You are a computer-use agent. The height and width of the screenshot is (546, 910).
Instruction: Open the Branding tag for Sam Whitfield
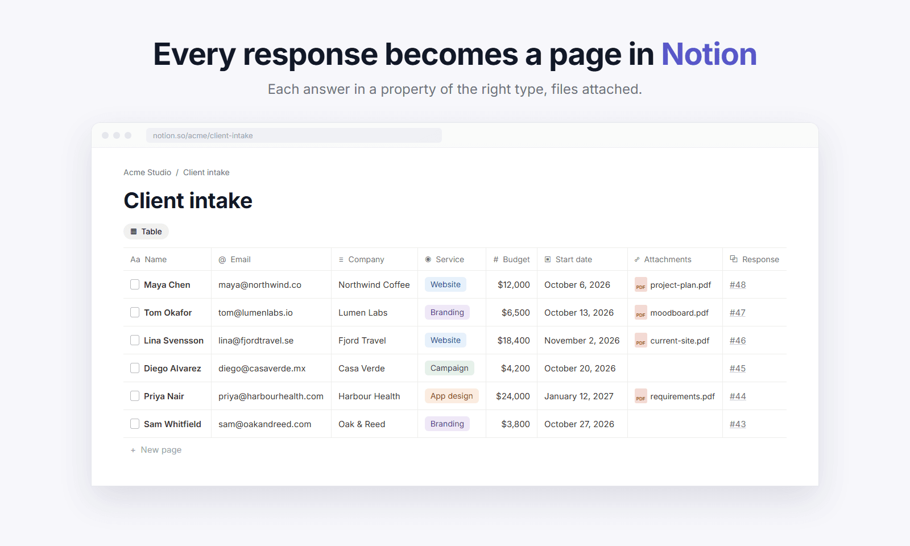coord(447,424)
